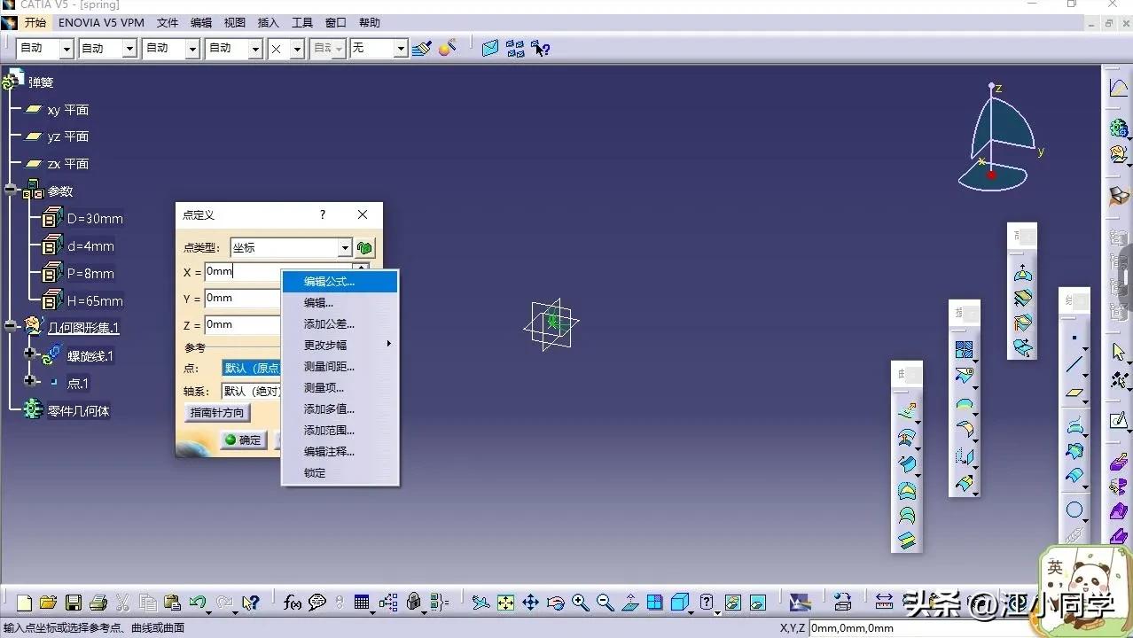Save the part with the disk icon
Viewport: 1133px width, 638px height.
click(74, 603)
